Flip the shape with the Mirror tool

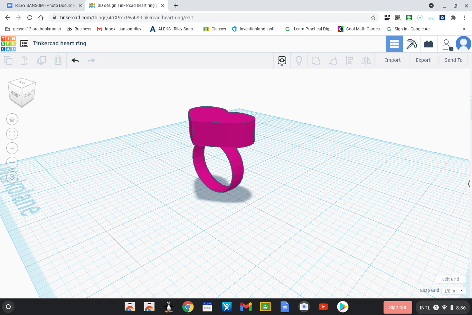[x=366, y=60]
